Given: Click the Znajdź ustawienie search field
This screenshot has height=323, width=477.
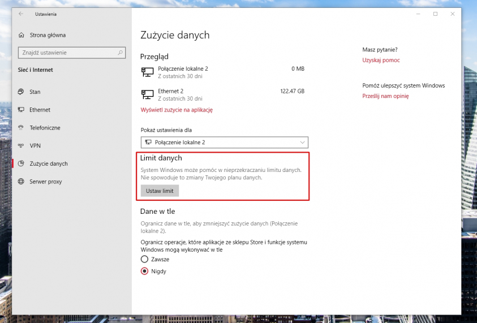Looking at the screenshot, I should tap(72, 53).
